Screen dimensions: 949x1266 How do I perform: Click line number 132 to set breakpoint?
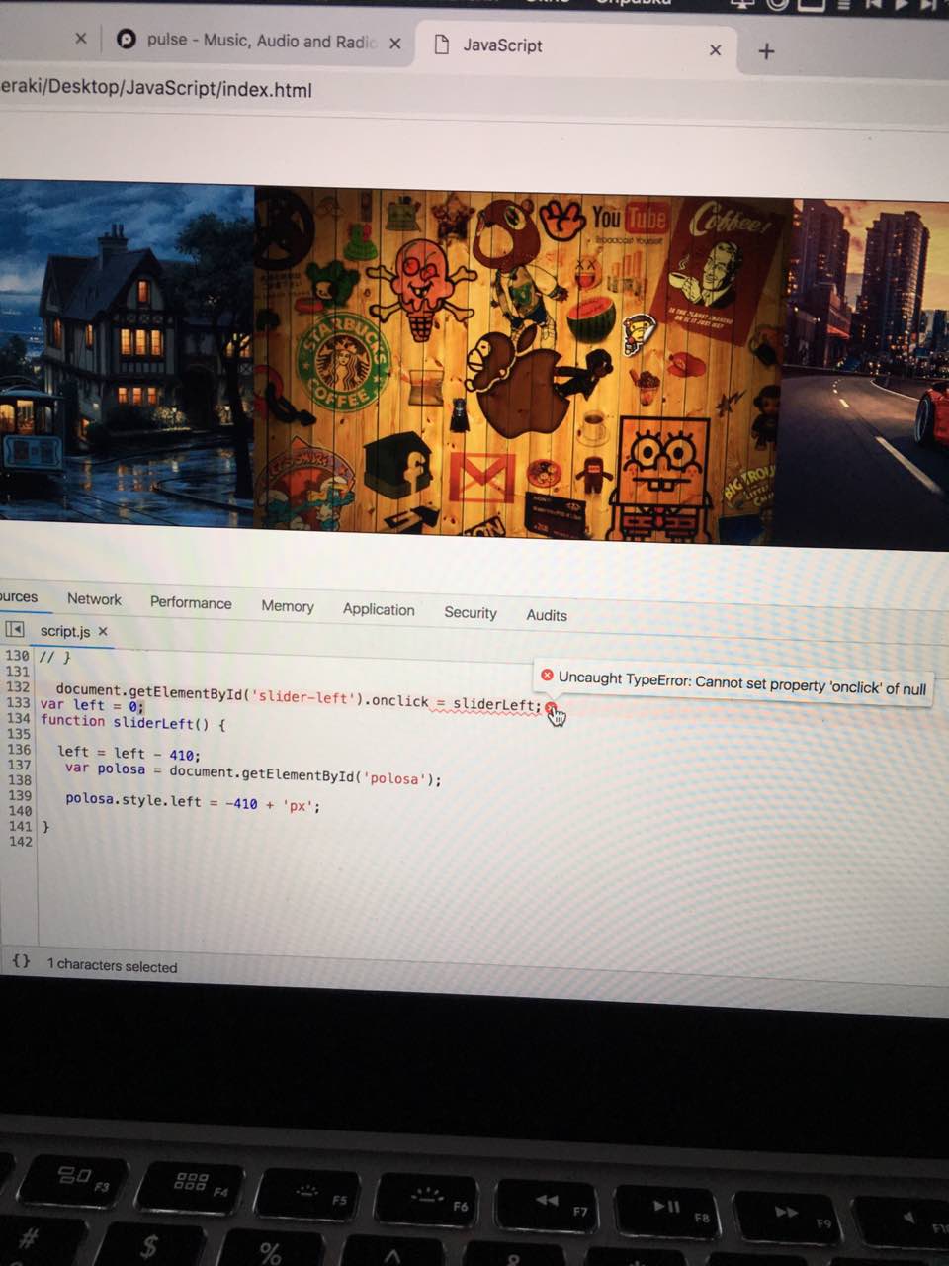click(18, 686)
